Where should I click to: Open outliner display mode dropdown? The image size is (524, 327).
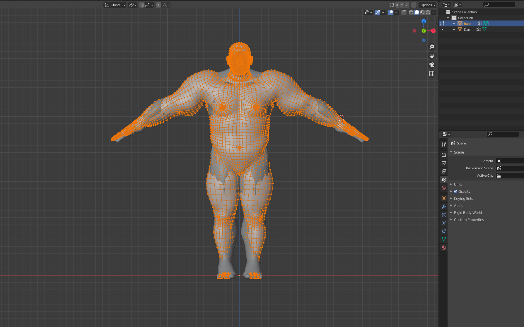(x=458, y=5)
